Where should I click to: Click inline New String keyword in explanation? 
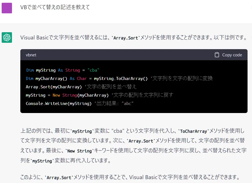click(x=79, y=151)
